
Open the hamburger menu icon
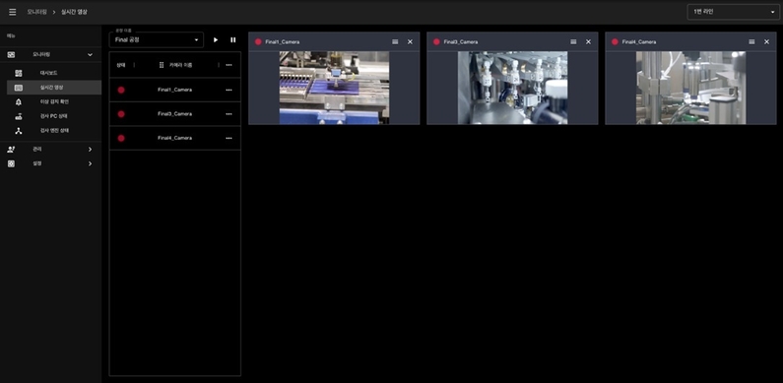pos(13,12)
